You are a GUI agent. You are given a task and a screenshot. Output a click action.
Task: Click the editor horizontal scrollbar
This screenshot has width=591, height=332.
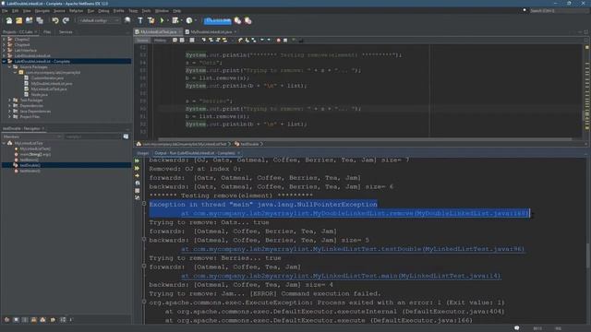[365, 139]
